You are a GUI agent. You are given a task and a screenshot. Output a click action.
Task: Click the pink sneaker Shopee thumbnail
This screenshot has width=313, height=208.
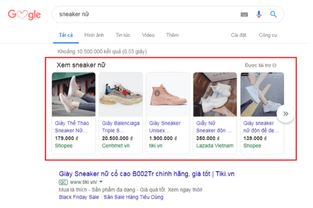(73, 94)
